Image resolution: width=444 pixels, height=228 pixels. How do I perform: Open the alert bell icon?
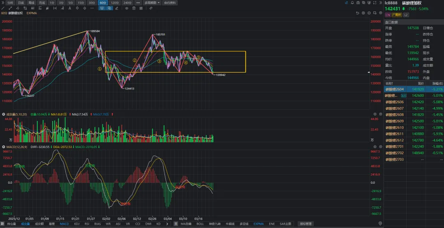coord(352,2)
